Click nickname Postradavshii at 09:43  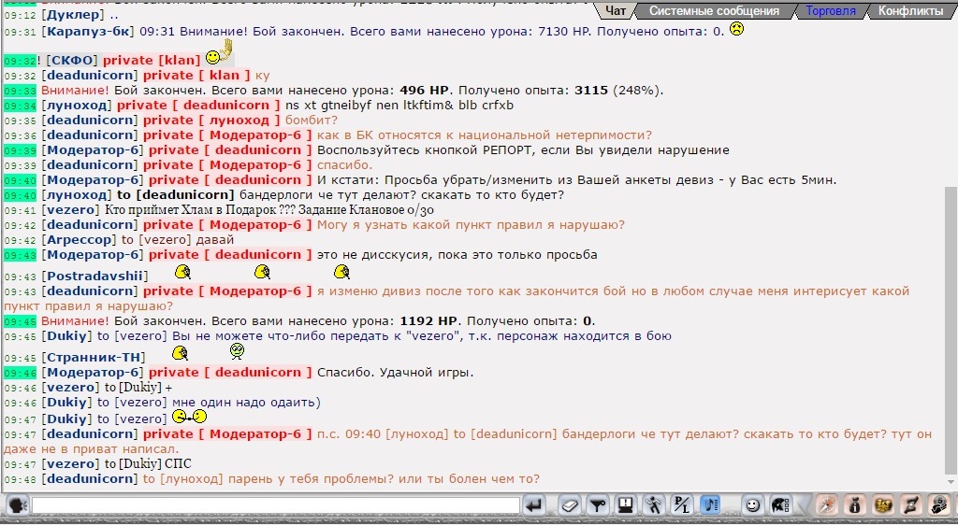tap(94, 277)
